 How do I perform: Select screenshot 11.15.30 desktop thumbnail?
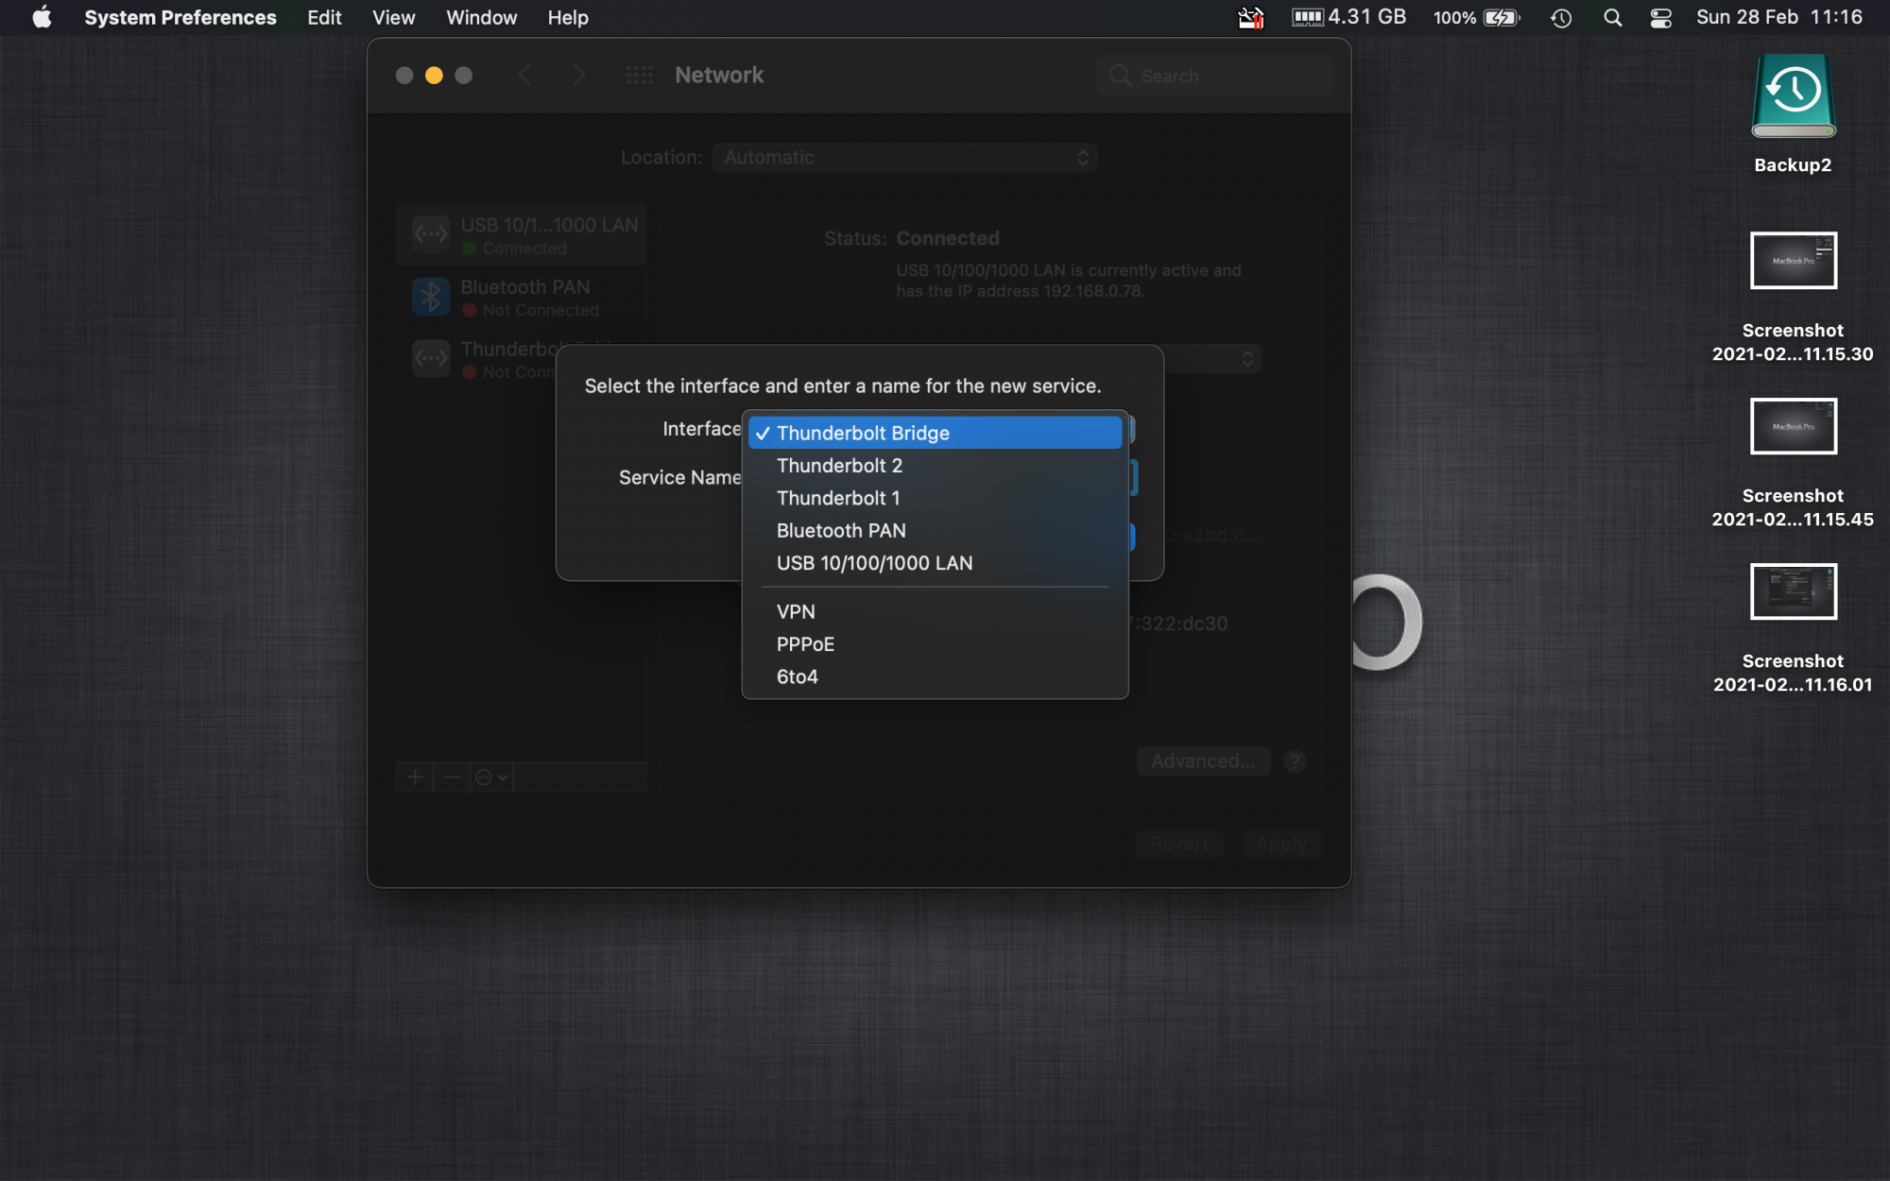[x=1793, y=261]
